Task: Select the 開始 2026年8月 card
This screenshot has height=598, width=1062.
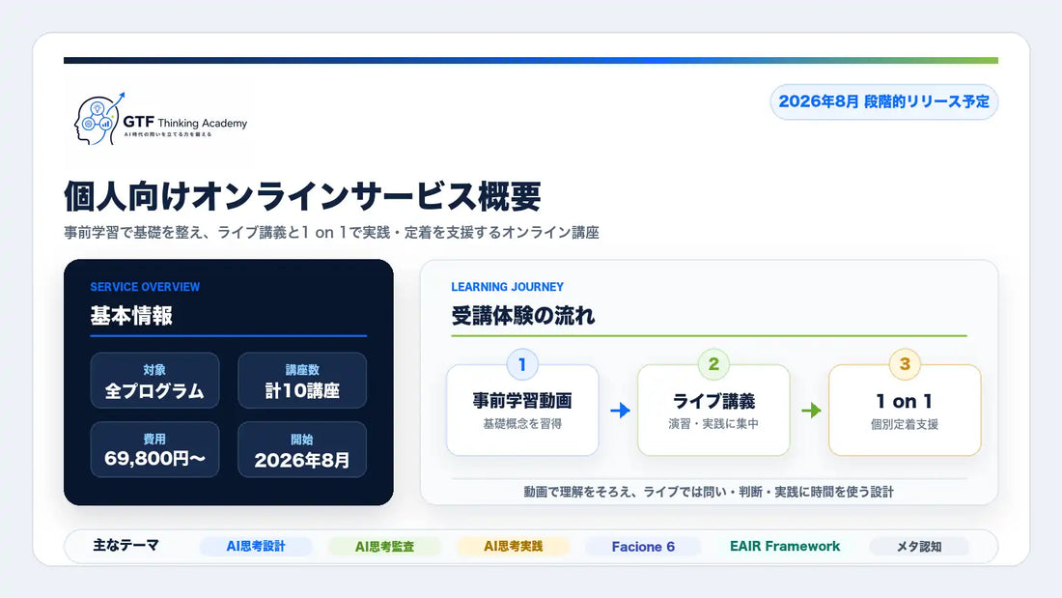Action: 302,449
